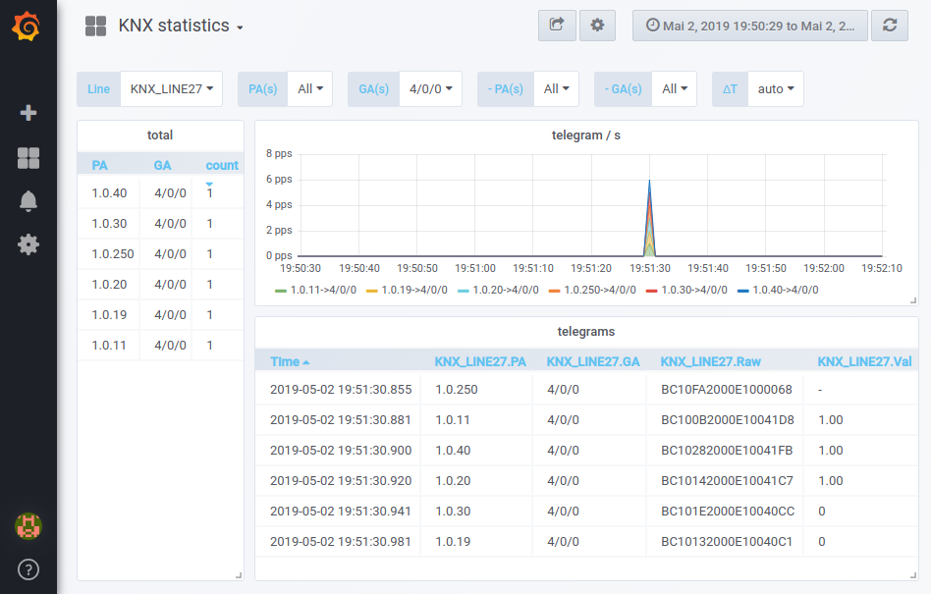Sort total table by GA column

coord(162,166)
